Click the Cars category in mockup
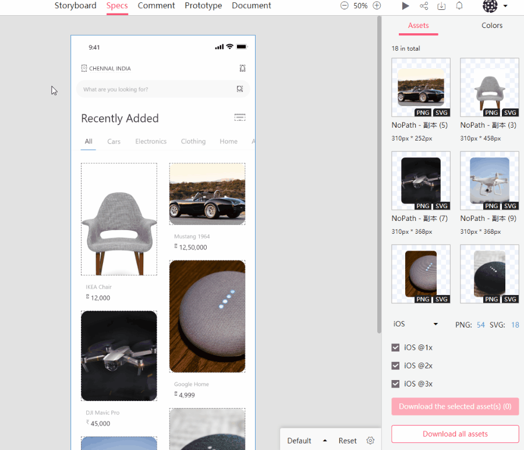The height and width of the screenshot is (450, 524). point(114,142)
